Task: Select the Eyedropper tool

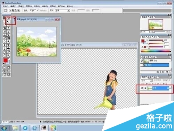Action: [x=8, y=52]
